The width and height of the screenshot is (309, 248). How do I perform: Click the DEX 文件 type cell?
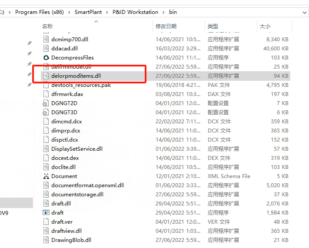click(x=219, y=158)
